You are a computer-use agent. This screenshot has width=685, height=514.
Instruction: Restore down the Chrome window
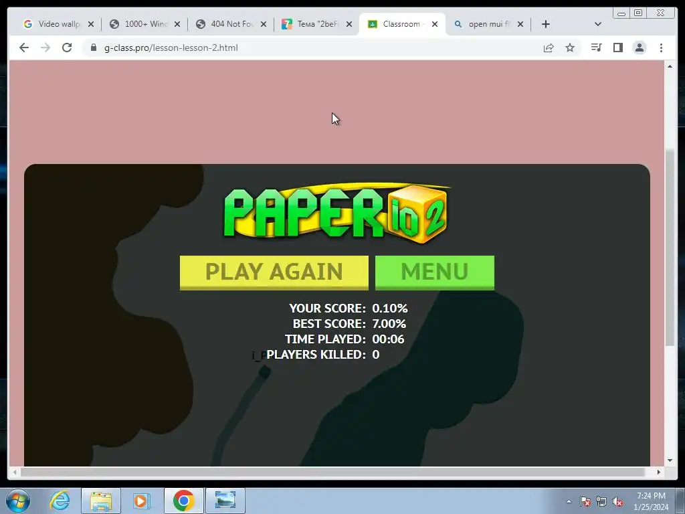click(638, 13)
